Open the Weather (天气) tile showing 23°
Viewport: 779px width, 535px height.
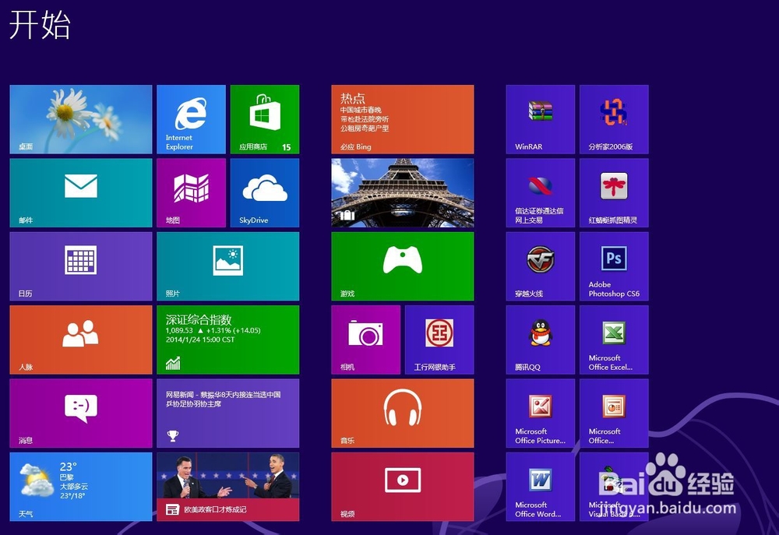pyautogui.click(x=81, y=487)
